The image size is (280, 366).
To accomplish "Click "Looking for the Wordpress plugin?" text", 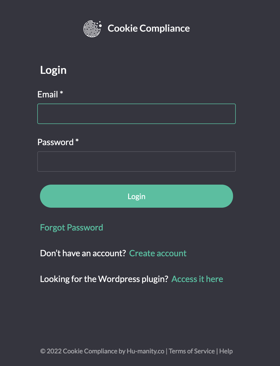I will pyautogui.click(x=104, y=279).
